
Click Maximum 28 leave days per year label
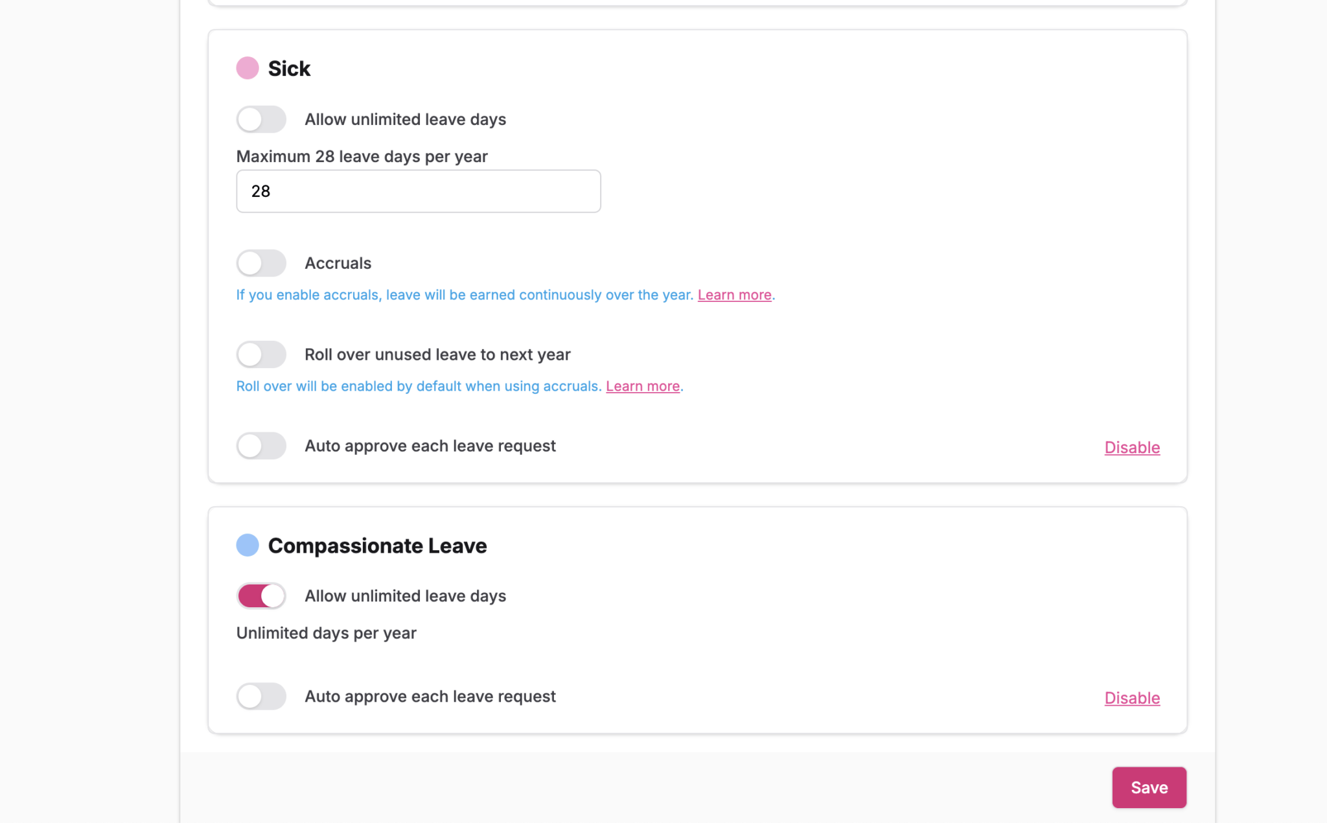click(362, 156)
